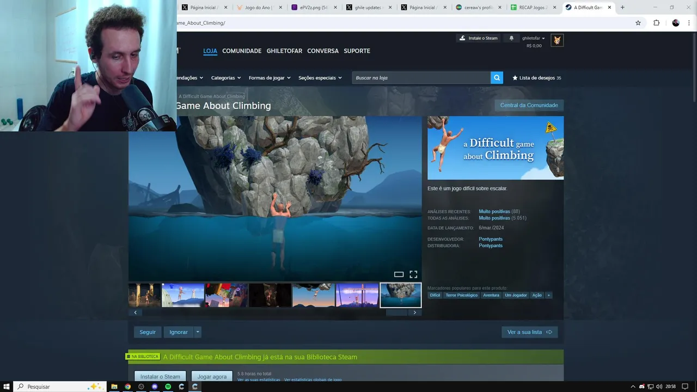
Task: Click the thumbnail strip scrollbar handle
Action: [x=397, y=313]
